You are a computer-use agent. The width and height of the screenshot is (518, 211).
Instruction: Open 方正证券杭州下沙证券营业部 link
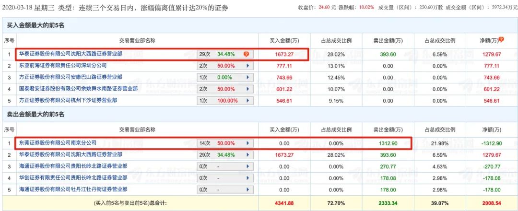pos(68,100)
